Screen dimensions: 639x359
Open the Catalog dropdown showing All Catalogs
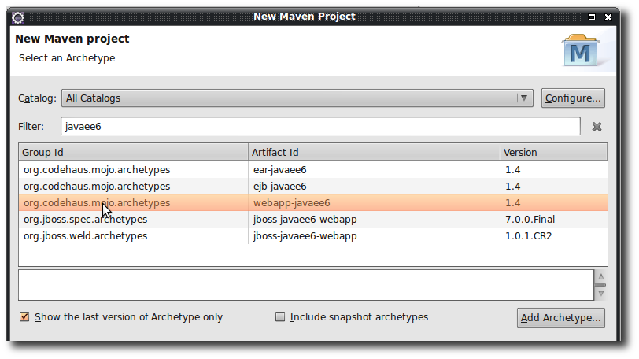tap(297, 98)
